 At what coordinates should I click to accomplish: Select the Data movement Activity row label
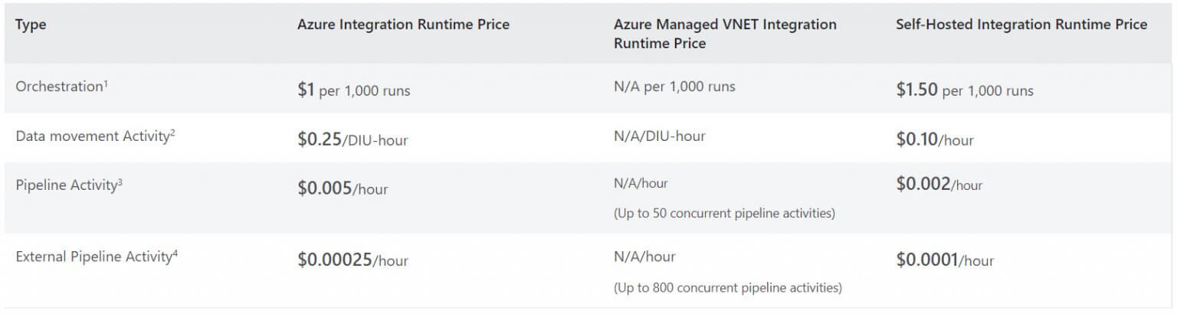pyautogui.click(x=91, y=136)
